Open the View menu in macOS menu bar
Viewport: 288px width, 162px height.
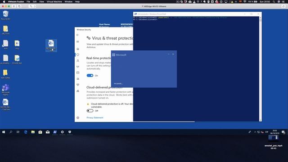[x=41, y=2]
